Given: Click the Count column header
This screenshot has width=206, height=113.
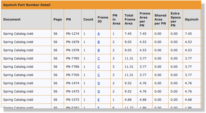Looking at the screenshot, I should click(88, 19).
